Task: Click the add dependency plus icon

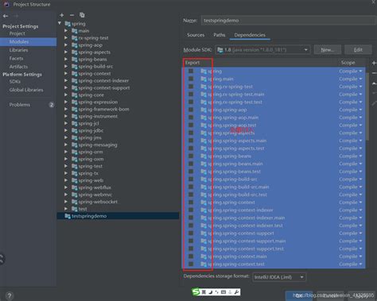Action: point(374,63)
